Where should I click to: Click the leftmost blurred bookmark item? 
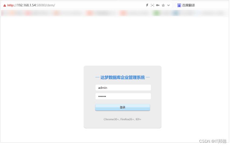pyautogui.click(x=4, y=13)
